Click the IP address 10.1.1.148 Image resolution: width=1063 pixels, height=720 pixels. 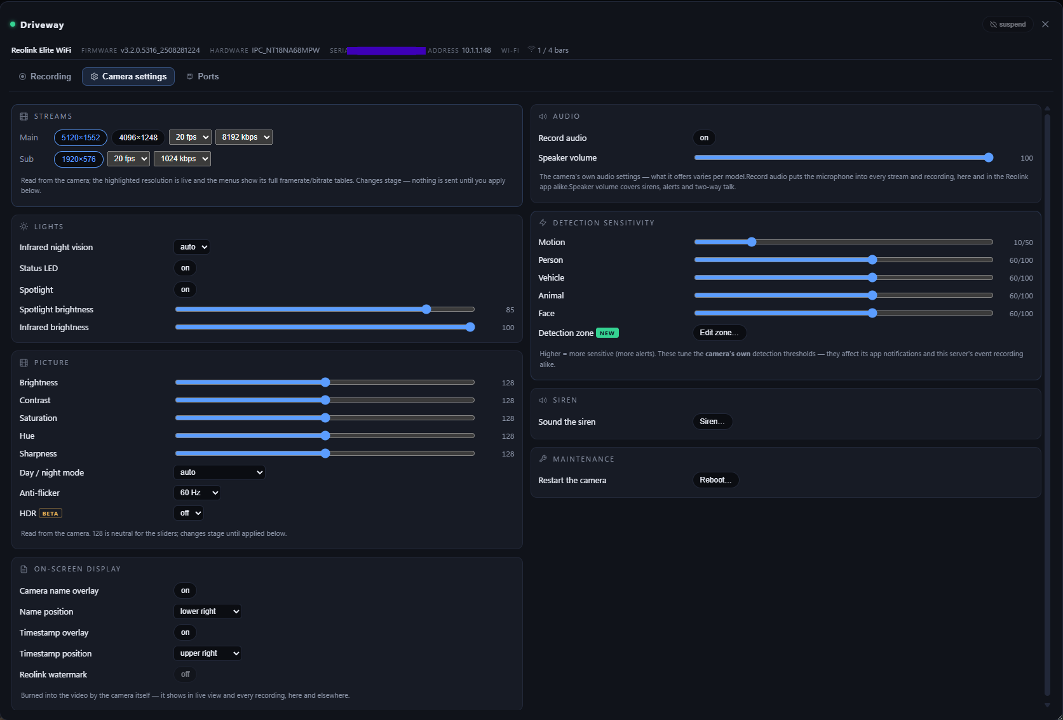[477, 50]
